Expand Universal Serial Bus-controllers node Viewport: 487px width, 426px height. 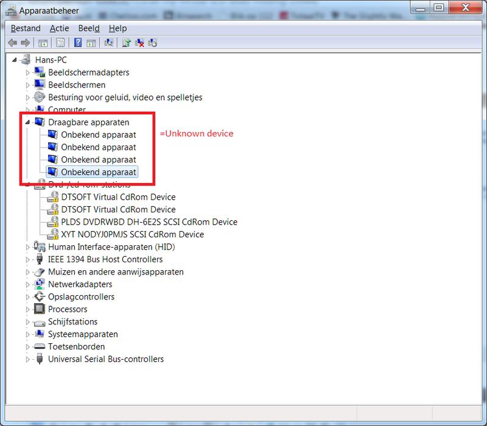pyautogui.click(x=27, y=359)
